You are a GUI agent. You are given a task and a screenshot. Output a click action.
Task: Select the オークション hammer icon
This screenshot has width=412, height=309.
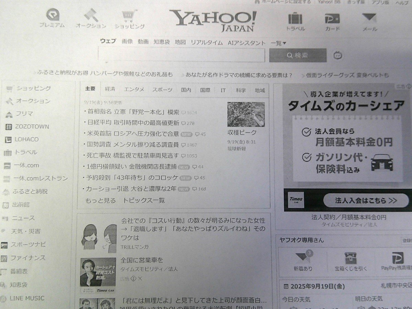click(x=91, y=16)
